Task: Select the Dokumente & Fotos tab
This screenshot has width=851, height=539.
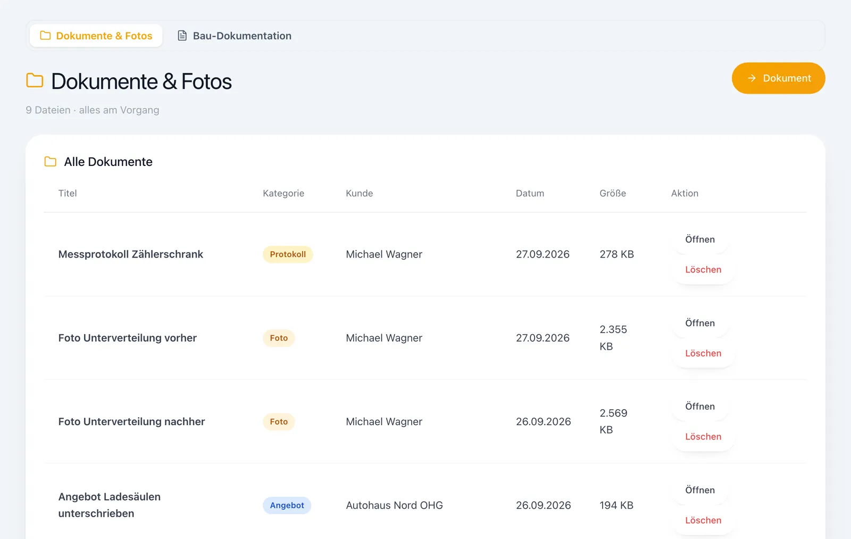Action: pyautogui.click(x=96, y=36)
